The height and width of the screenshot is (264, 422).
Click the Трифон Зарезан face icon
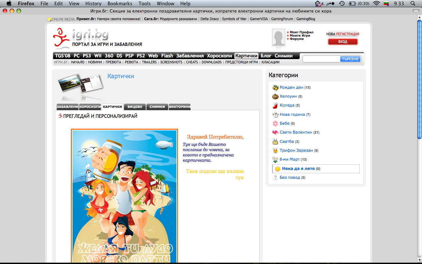[x=275, y=150]
